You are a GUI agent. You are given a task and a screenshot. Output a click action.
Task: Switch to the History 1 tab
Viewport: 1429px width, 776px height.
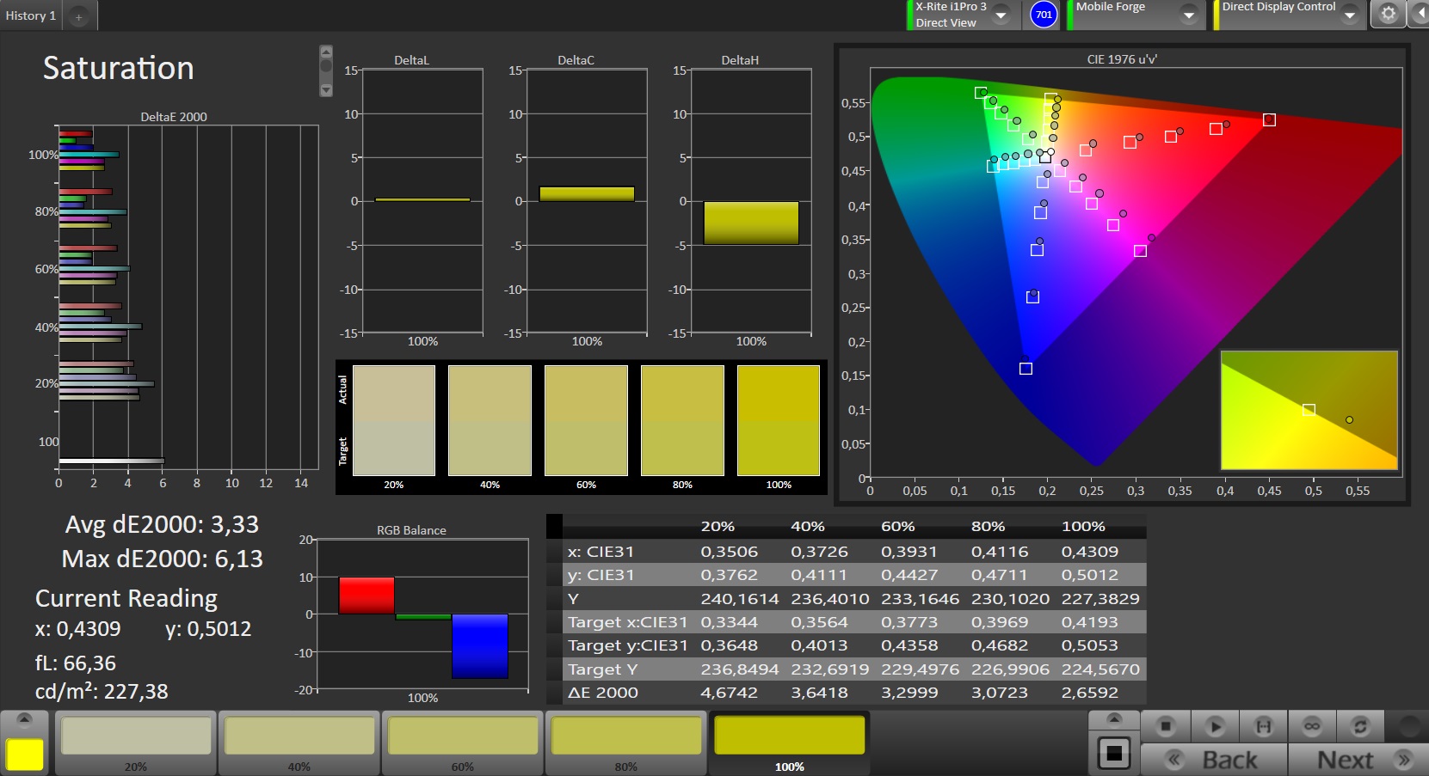pyautogui.click(x=31, y=15)
